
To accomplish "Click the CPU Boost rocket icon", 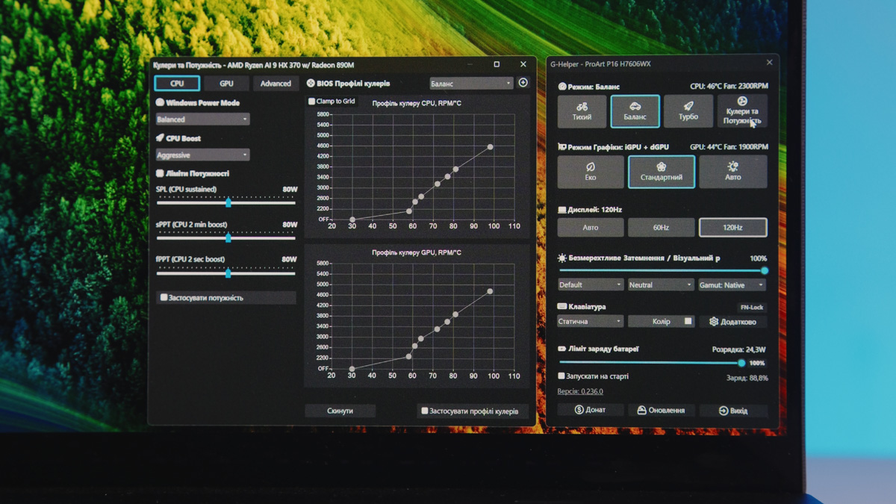I will tap(160, 138).
